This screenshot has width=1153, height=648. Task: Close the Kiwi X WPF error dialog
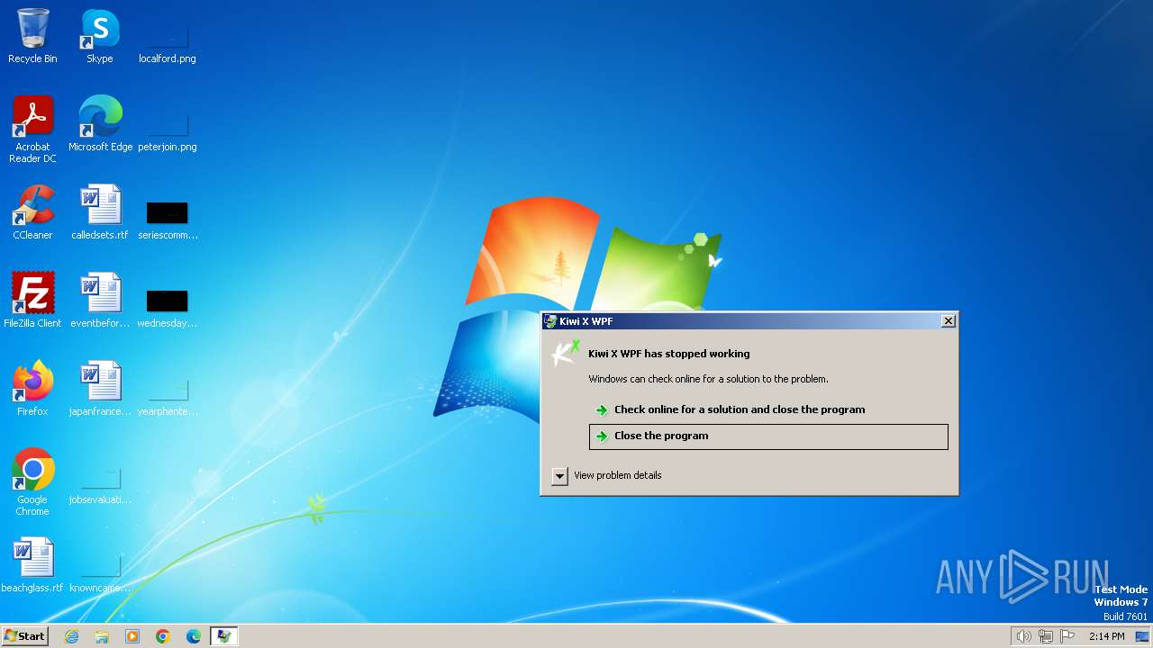[x=948, y=321]
